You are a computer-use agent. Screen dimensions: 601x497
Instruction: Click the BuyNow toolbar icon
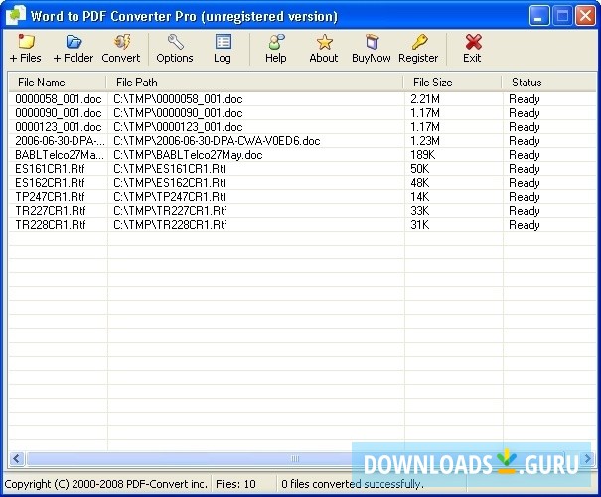[371, 49]
